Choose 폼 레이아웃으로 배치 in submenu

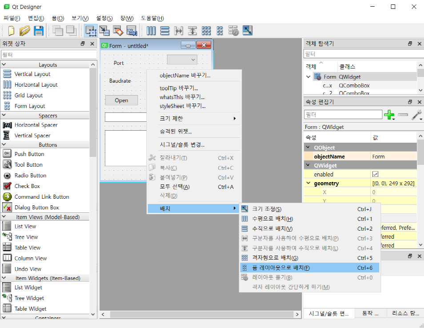(310, 268)
